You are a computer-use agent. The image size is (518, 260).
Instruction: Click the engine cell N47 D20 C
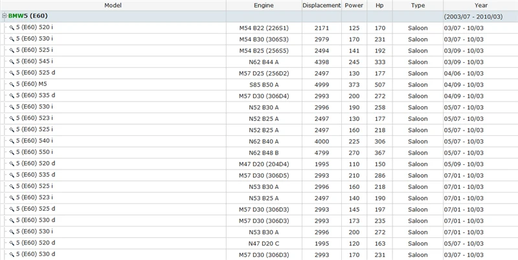(x=264, y=243)
